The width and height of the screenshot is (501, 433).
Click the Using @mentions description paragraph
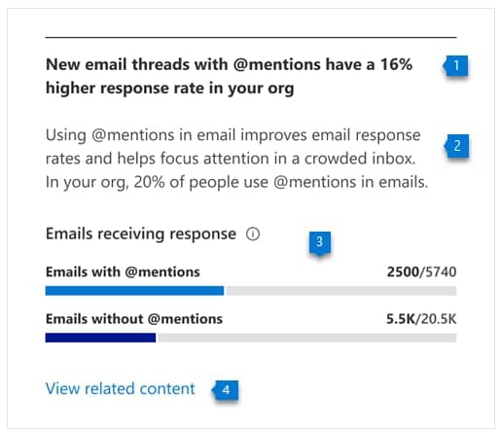pos(236,159)
